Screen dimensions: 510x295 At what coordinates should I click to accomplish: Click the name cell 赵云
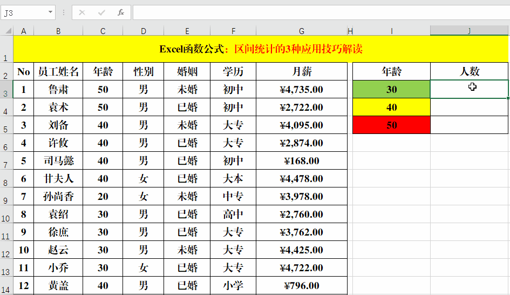[x=58, y=250]
